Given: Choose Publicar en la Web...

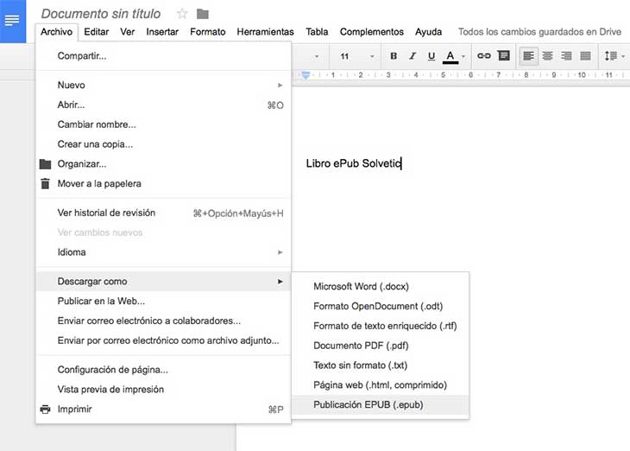Looking at the screenshot, I should [163, 302].
